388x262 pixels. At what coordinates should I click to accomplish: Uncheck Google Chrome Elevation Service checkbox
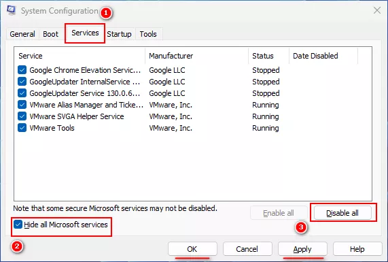22,70
